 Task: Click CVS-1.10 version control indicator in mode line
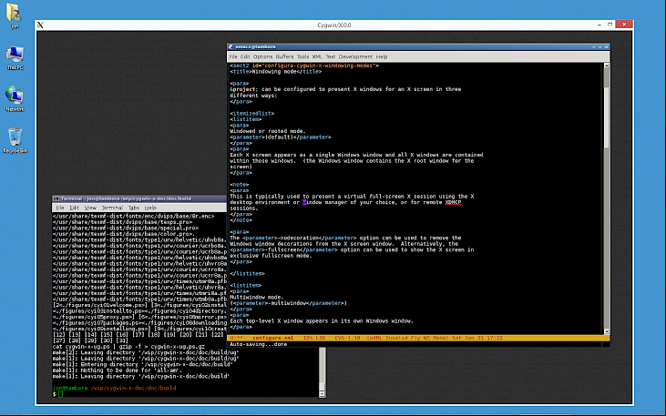347,338
